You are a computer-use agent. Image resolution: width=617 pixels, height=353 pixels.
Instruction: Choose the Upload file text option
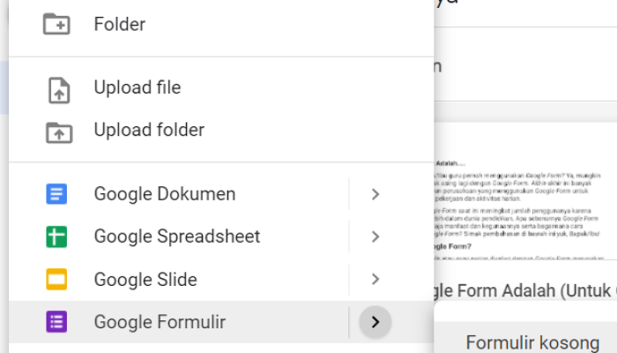click(137, 88)
